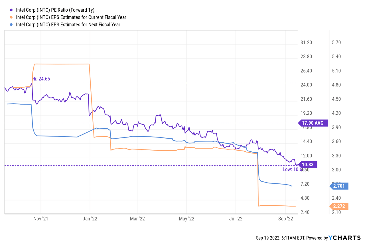Click the Hi: 24.65 annotation
This screenshot has height=243, width=365.
click(x=40, y=79)
